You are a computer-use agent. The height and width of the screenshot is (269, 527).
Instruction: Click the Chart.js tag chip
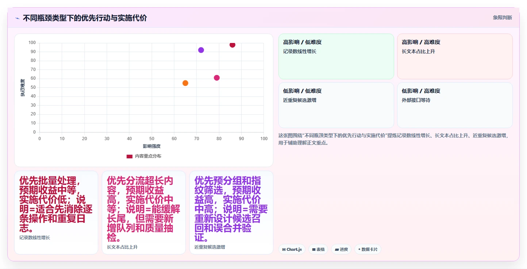pos(292,249)
